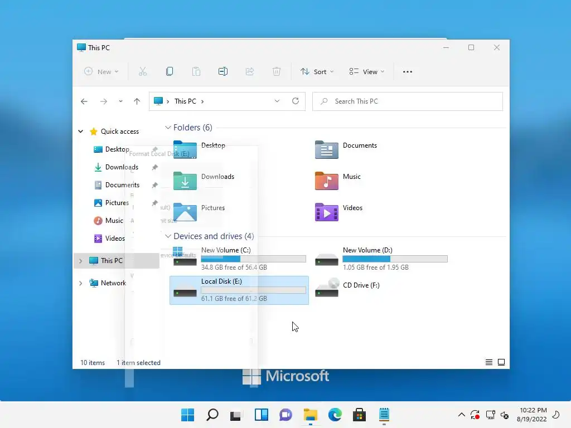The image size is (571, 428).
Task: Click the '1.05 GB free of 1.95 GB' text
Action: tap(376, 267)
